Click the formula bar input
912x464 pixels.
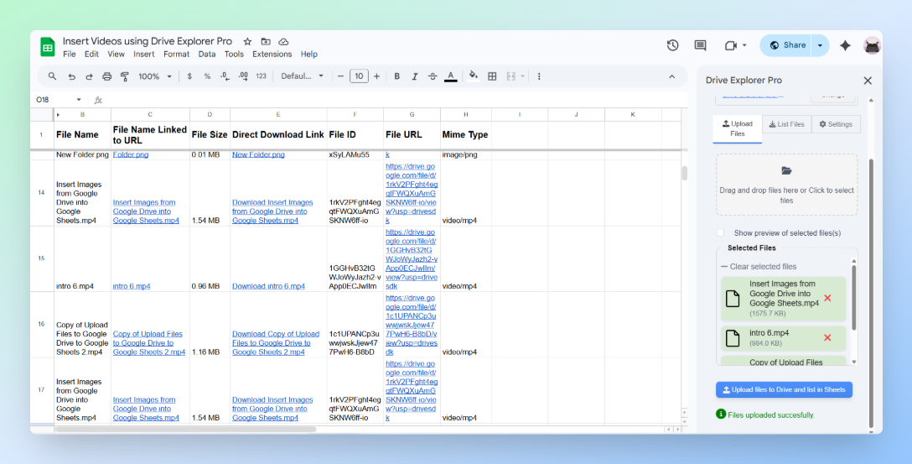396,100
